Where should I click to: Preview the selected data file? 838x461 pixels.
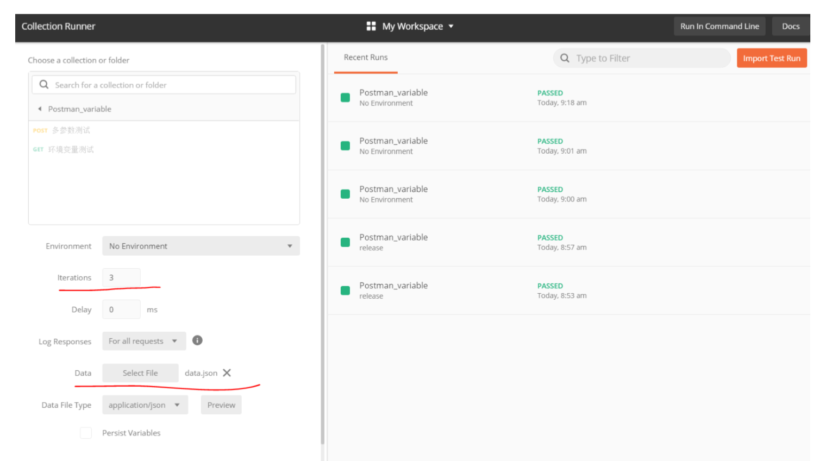221,405
